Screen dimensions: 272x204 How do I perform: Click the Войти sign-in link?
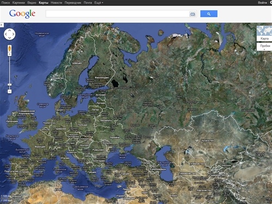click(x=262, y=3)
